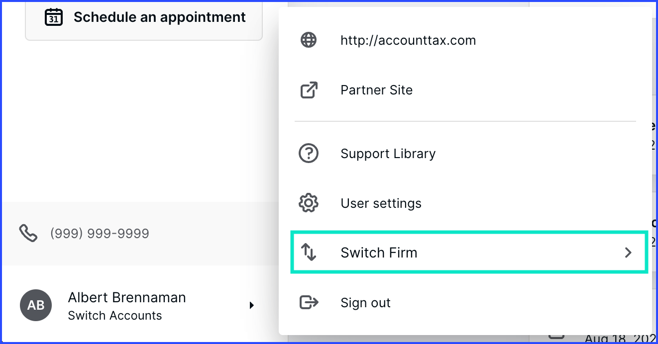658x344 pixels.
Task: Click the gear icon for User settings
Action: point(309,203)
